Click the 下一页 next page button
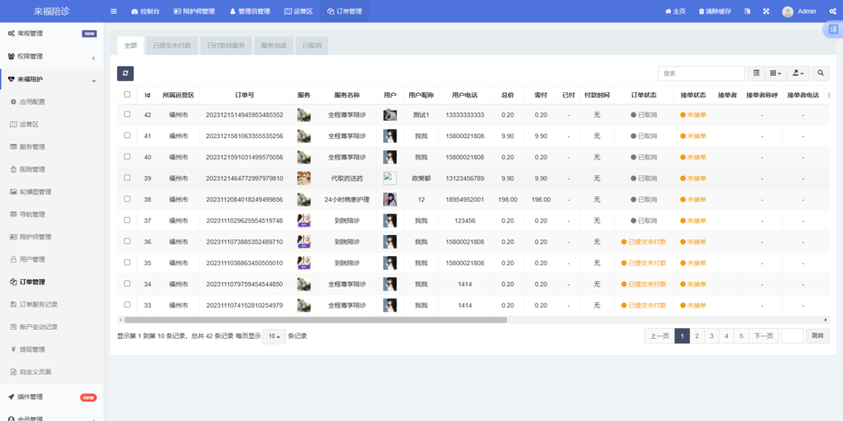The image size is (843, 421). coord(763,336)
